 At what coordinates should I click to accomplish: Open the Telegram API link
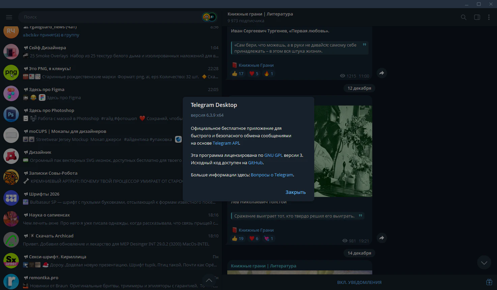226,143
